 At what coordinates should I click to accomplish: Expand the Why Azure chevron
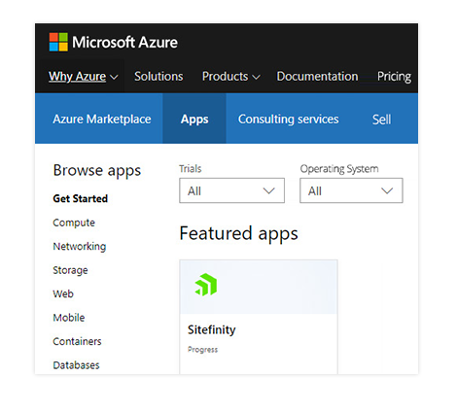click(114, 77)
